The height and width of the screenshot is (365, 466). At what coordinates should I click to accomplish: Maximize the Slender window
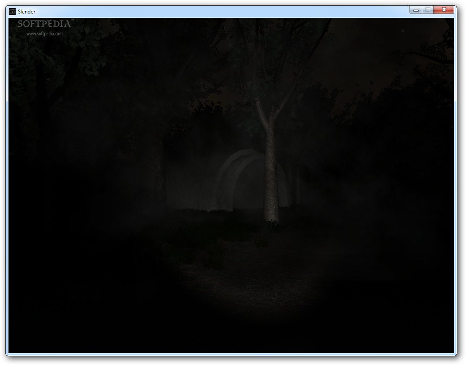tap(428, 10)
